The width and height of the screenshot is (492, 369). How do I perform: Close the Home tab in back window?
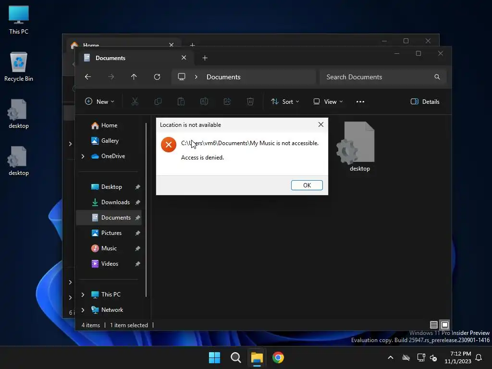172,45
